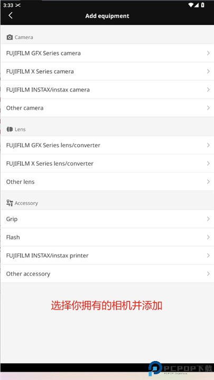The image size is (214, 380).
Task: Expand chevron beside Other camera
Action: (208, 108)
